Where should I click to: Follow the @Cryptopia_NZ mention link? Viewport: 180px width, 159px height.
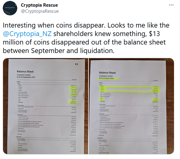(x=27, y=34)
